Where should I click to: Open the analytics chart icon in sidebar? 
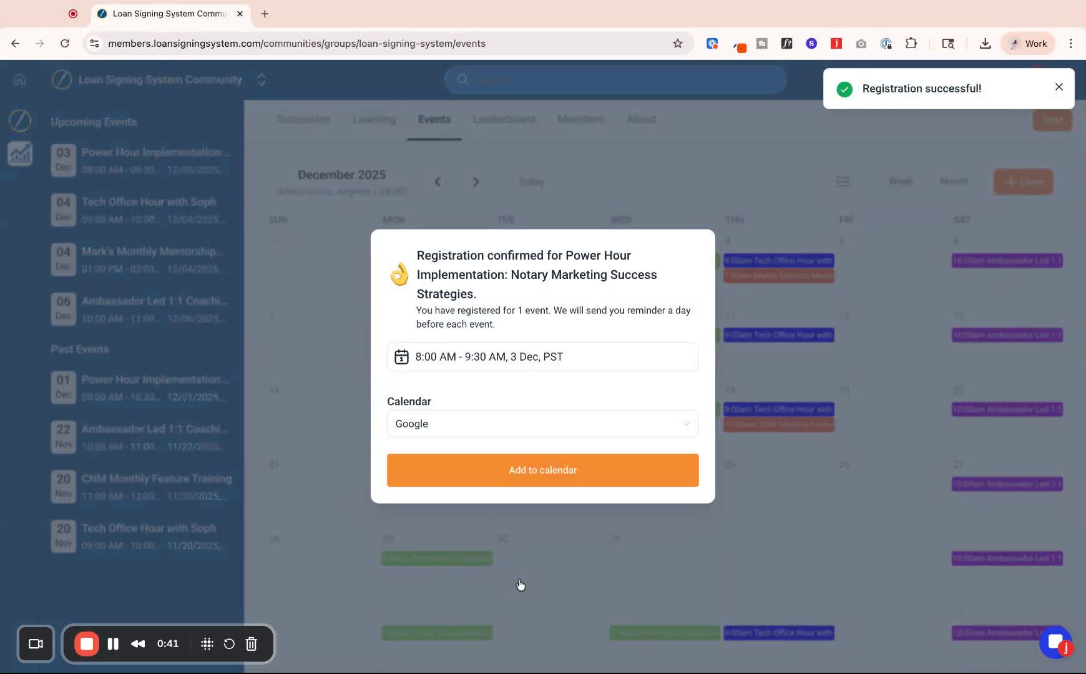click(20, 154)
